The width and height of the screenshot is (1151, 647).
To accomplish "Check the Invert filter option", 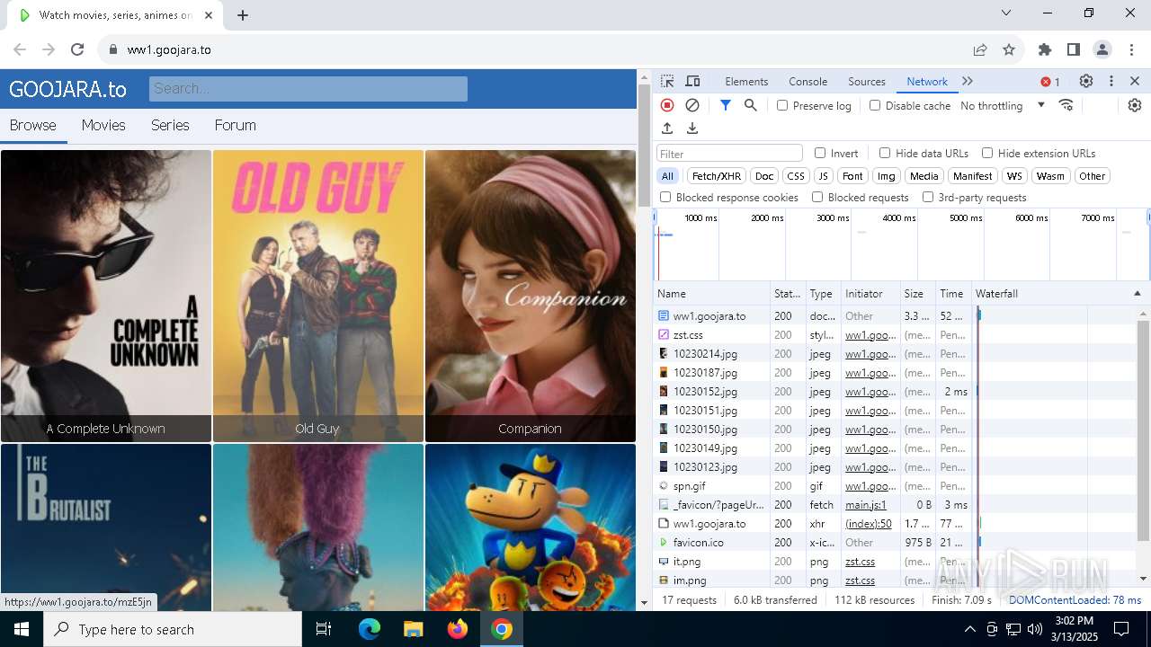I will [820, 153].
